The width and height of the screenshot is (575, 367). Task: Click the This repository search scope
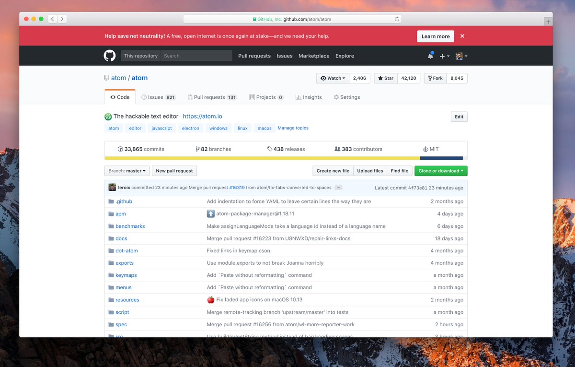tap(141, 56)
